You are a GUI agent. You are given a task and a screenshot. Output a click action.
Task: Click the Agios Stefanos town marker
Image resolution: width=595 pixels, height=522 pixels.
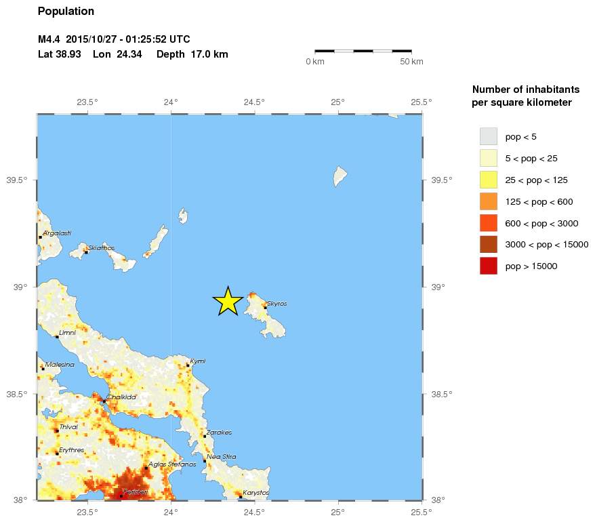point(146,468)
